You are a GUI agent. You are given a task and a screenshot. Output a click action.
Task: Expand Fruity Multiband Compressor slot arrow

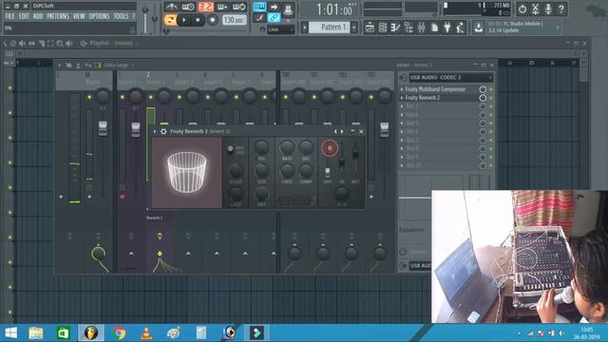[x=402, y=89]
